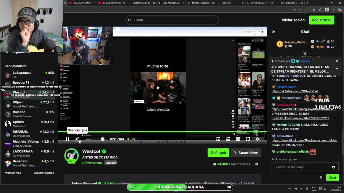The height and width of the screenshot is (193, 344).
Task: Click the Registrarse button
Action: [x=322, y=20]
